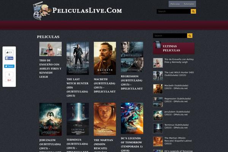Click The Martian (Mision Rescate) grid title

pos(103,146)
